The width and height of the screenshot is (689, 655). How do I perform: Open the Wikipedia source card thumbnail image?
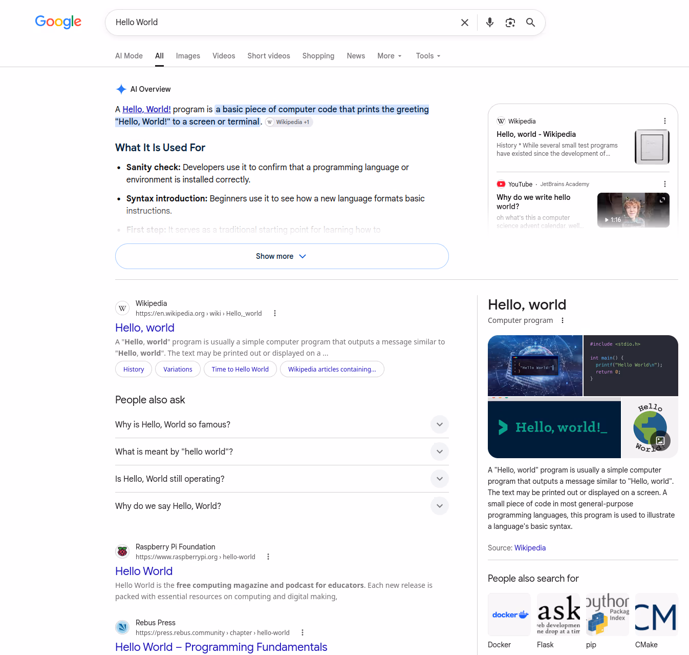pyautogui.click(x=652, y=147)
